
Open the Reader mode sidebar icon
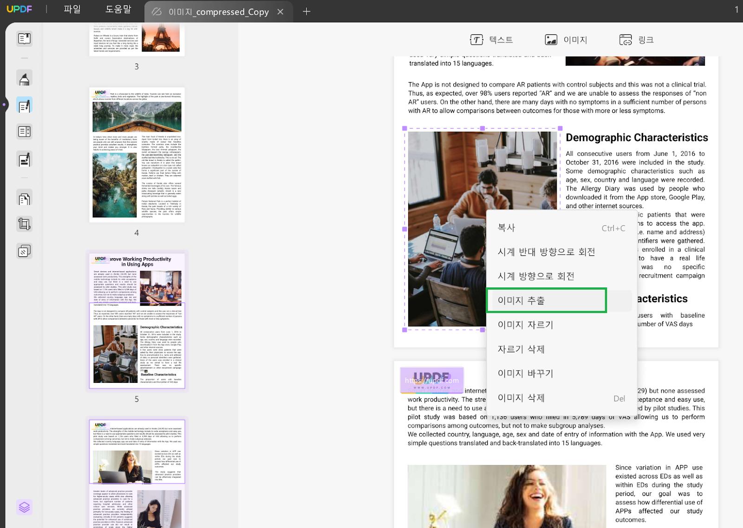(24, 38)
